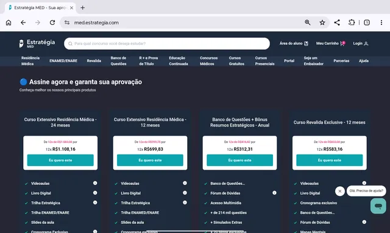The image size is (390, 233).
Task: Click the Login link
Action: click(360, 43)
